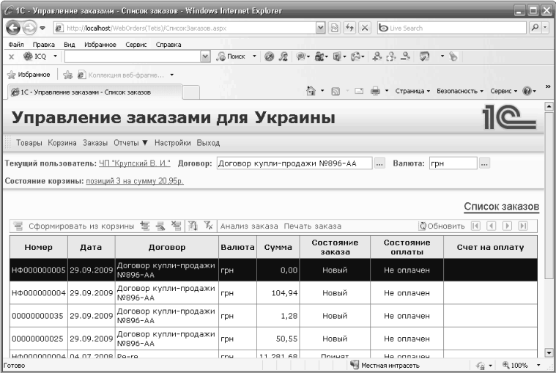Click the Print icon
This screenshot has height=373, width=556.
point(375,91)
